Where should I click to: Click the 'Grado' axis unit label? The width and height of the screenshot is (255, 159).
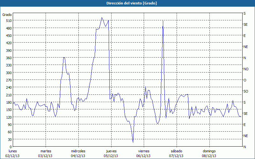tap(7, 15)
